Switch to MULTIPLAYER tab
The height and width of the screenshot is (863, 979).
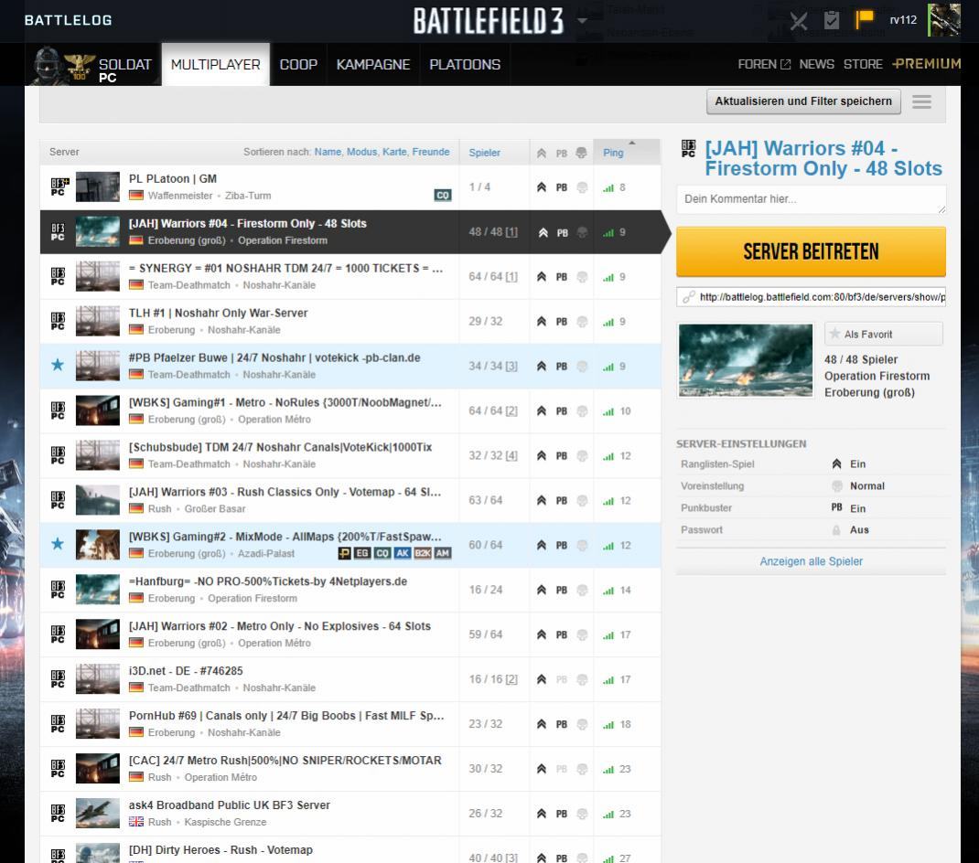215,65
